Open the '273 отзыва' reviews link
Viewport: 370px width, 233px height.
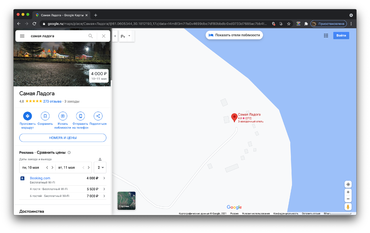(x=52, y=101)
